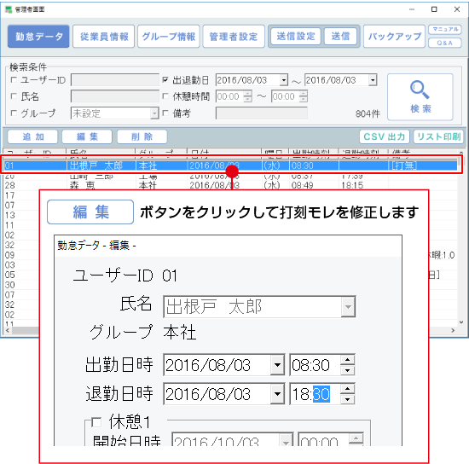Image resolution: width=469 pixels, height=464 pixels.
Task: Click the 送信設定 button
Action: click(x=296, y=36)
